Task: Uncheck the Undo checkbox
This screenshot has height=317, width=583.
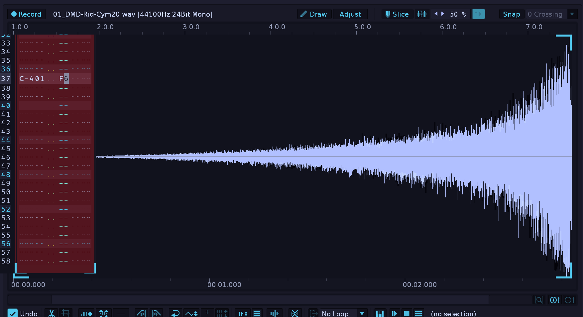Action: coord(13,313)
